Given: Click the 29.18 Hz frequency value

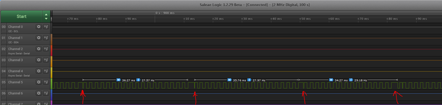Looking at the screenshot, I should tap(361, 80).
